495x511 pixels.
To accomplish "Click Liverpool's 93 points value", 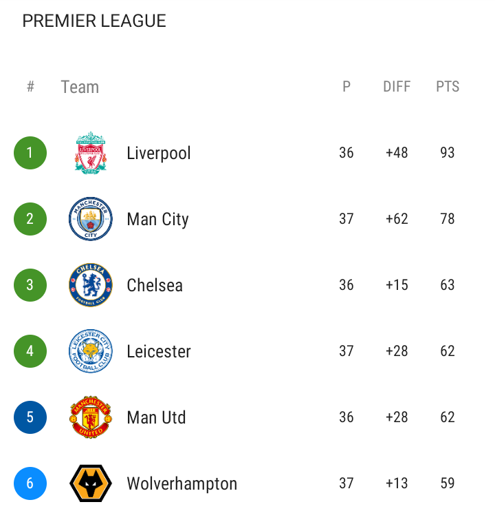I will pyautogui.click(x=448, y=153).
